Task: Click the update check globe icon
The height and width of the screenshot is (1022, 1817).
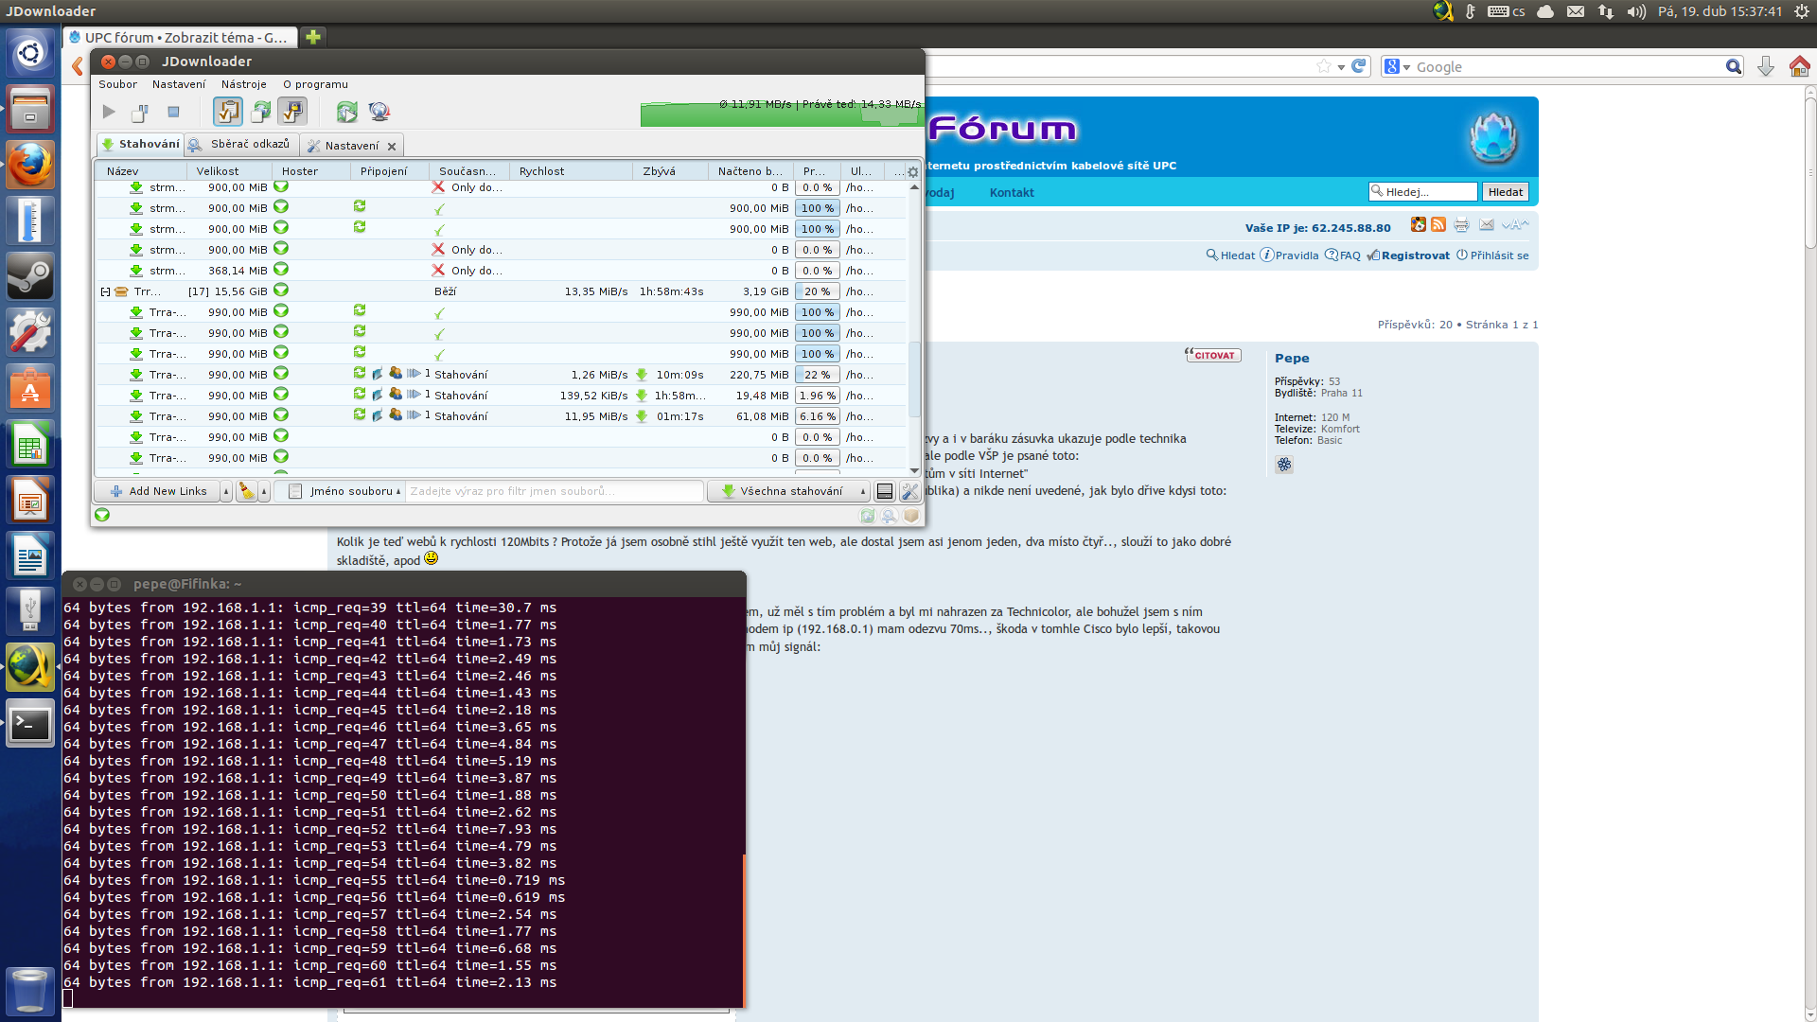Action: (379, 112)
